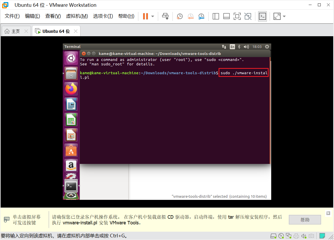Click the camera device status icon
Image resolution: width=334 pixels, height=240 pixels.
tap(311, 236)
